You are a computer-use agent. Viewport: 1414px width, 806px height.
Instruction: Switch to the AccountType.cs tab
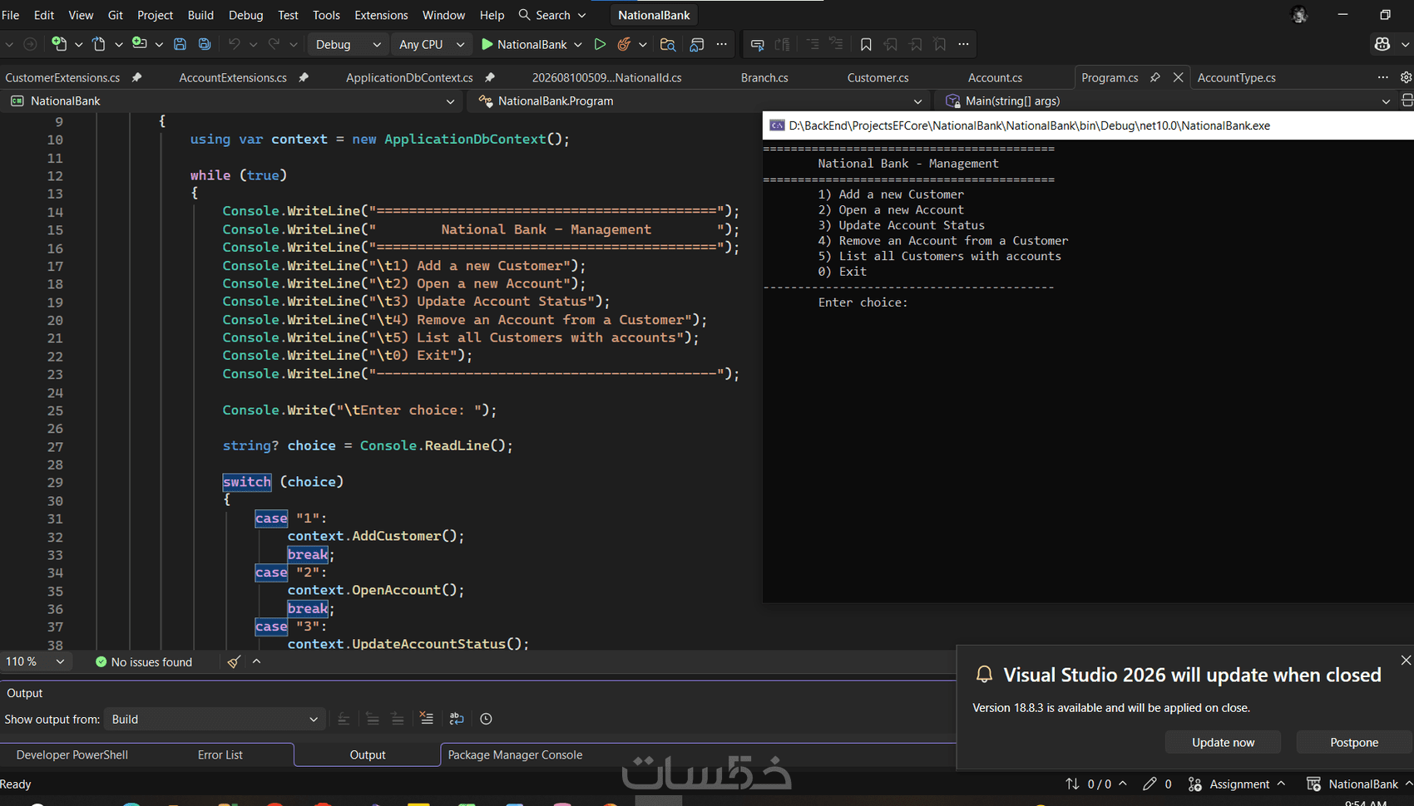(1236, 77)
